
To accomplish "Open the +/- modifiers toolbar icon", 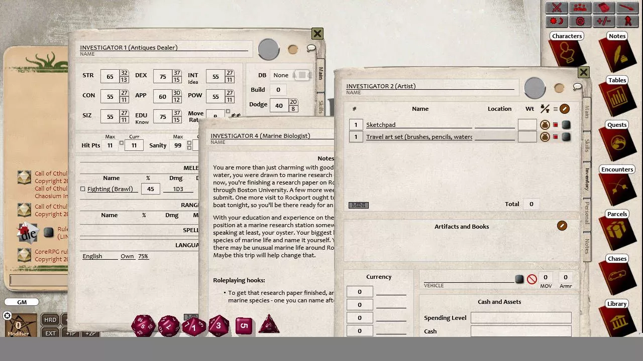I will [604, 21].
